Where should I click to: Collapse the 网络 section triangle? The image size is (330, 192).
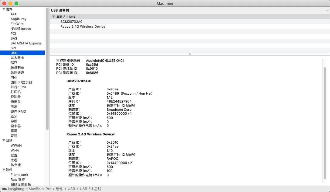pyautogui.click(x=4, y=141)
